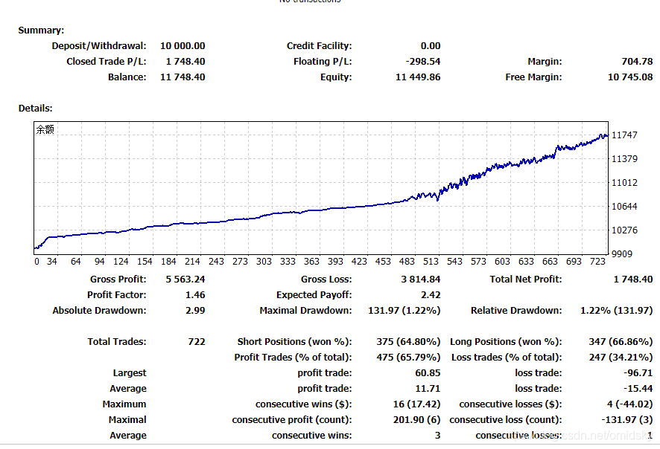The image size is (660, 449).
Task: Click average profit trade value 11.71
Action: pyautogui.click(x=428, y=388)
